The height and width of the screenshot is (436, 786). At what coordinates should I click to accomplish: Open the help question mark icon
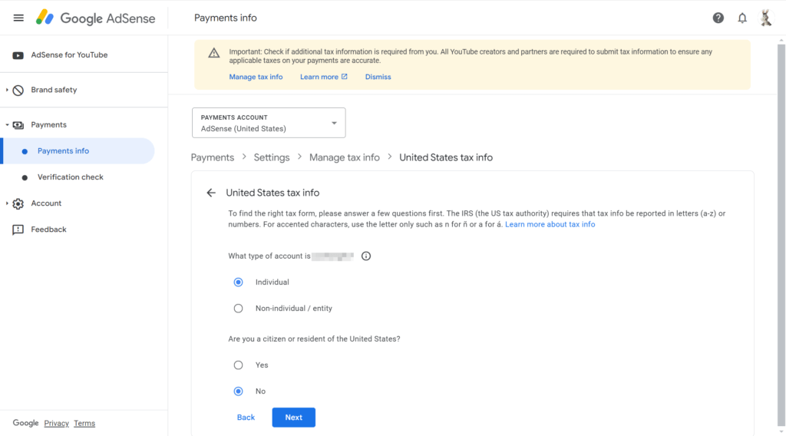click(x=718, y=18)
